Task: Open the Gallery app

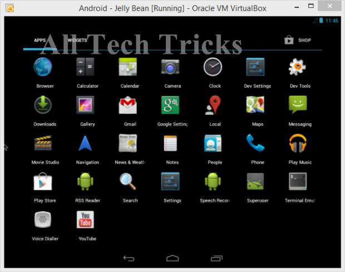Action: (85, 105)
